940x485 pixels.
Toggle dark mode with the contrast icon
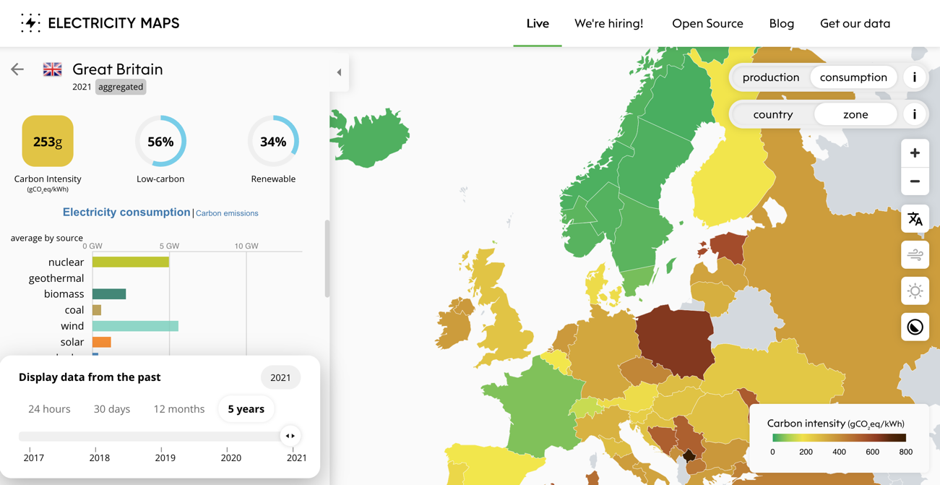pyautogui.click(x=915, y=327)
